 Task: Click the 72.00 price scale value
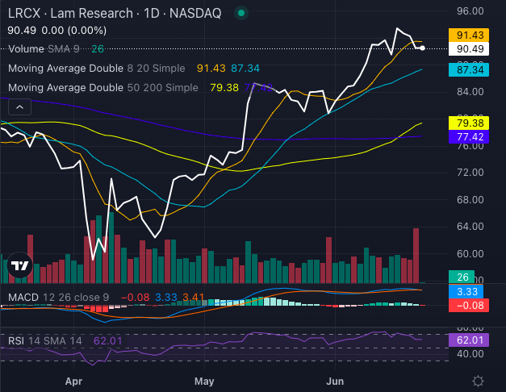click(470, 173)
